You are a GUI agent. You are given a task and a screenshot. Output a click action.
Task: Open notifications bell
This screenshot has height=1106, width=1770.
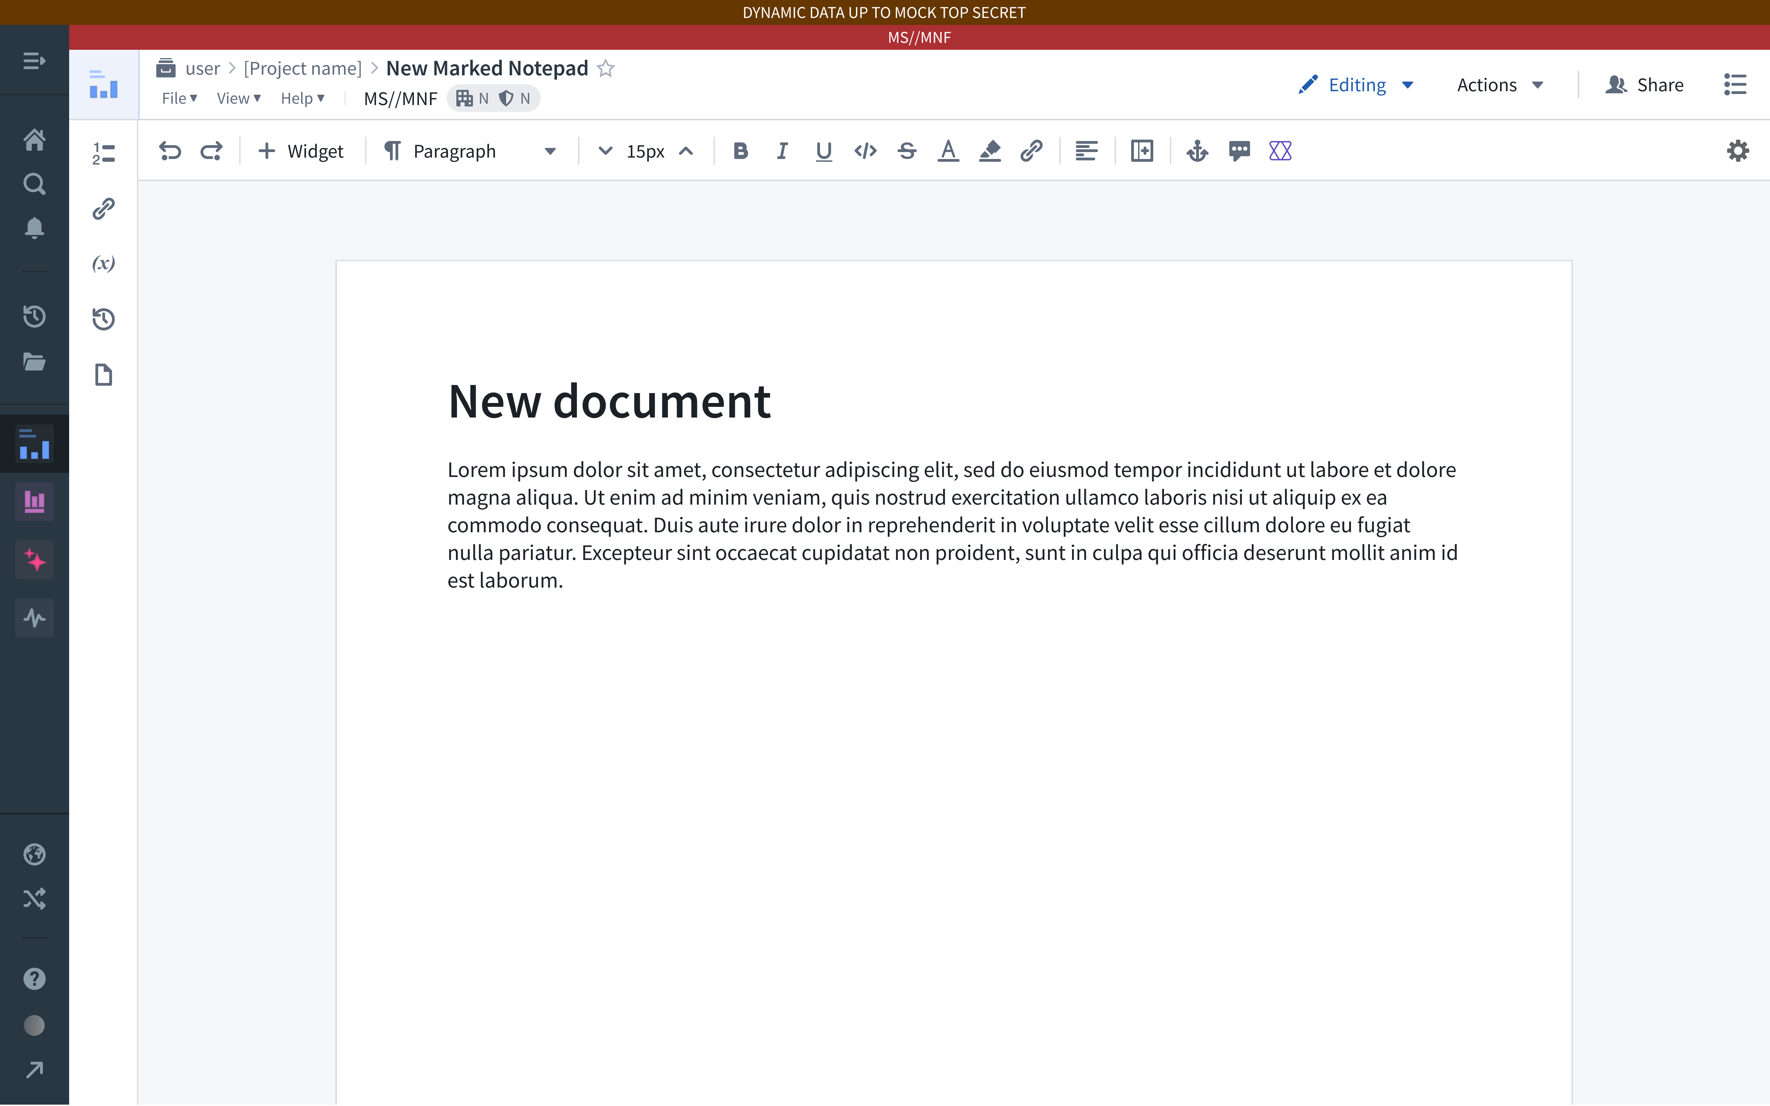34,228
